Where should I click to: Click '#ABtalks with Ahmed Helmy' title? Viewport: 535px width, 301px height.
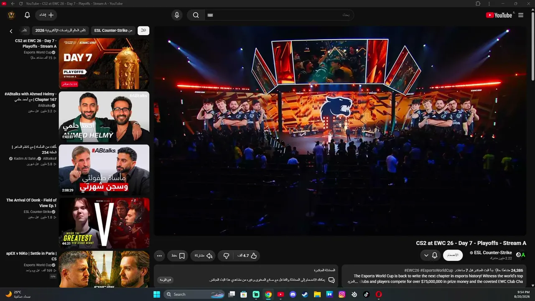[x=31, y=97]
